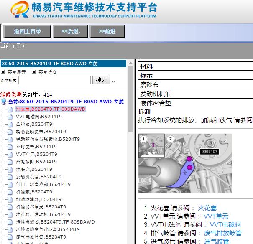Viewport: 253px width, 244px height.
Task: Open tree item 辅助驱动皮带,B5204T9
Action: click(x=41, y=132)
